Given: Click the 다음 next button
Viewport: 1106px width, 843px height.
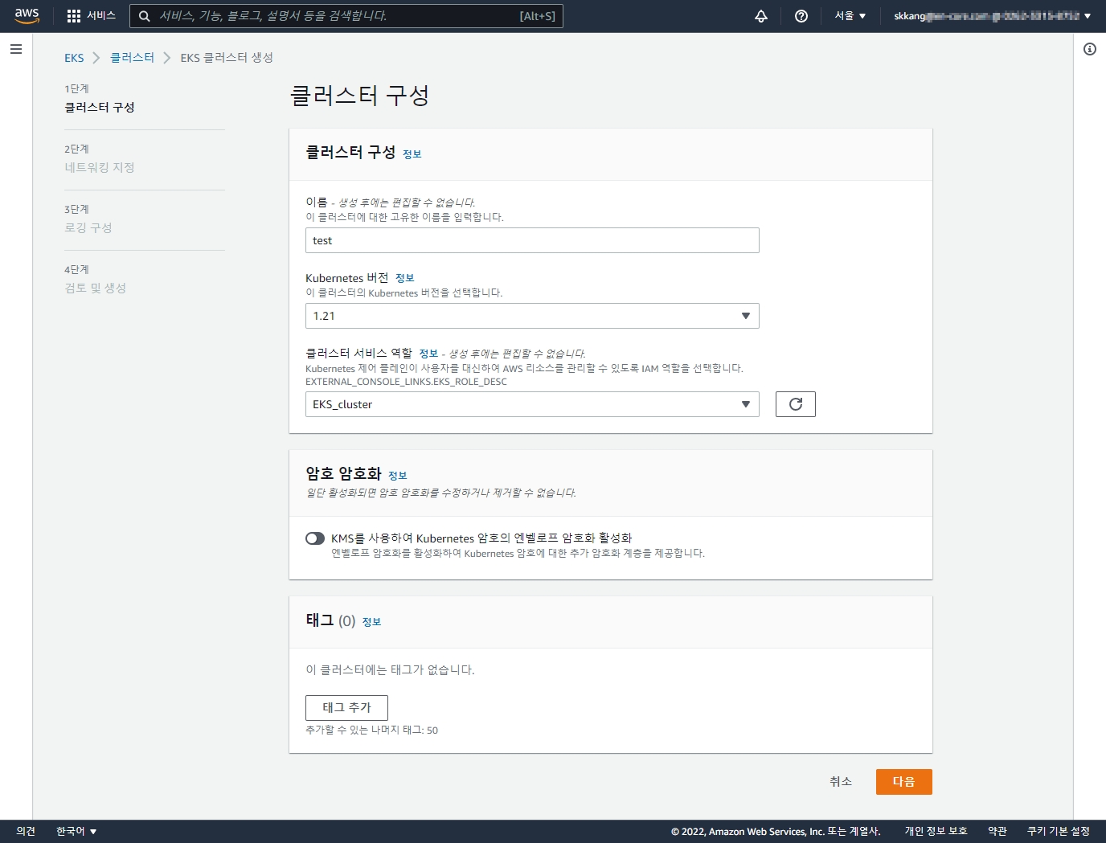Looking at the screenshot, I should coord(904,782).
